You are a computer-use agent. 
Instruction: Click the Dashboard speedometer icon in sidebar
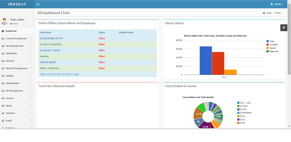[x=3, y=31]
